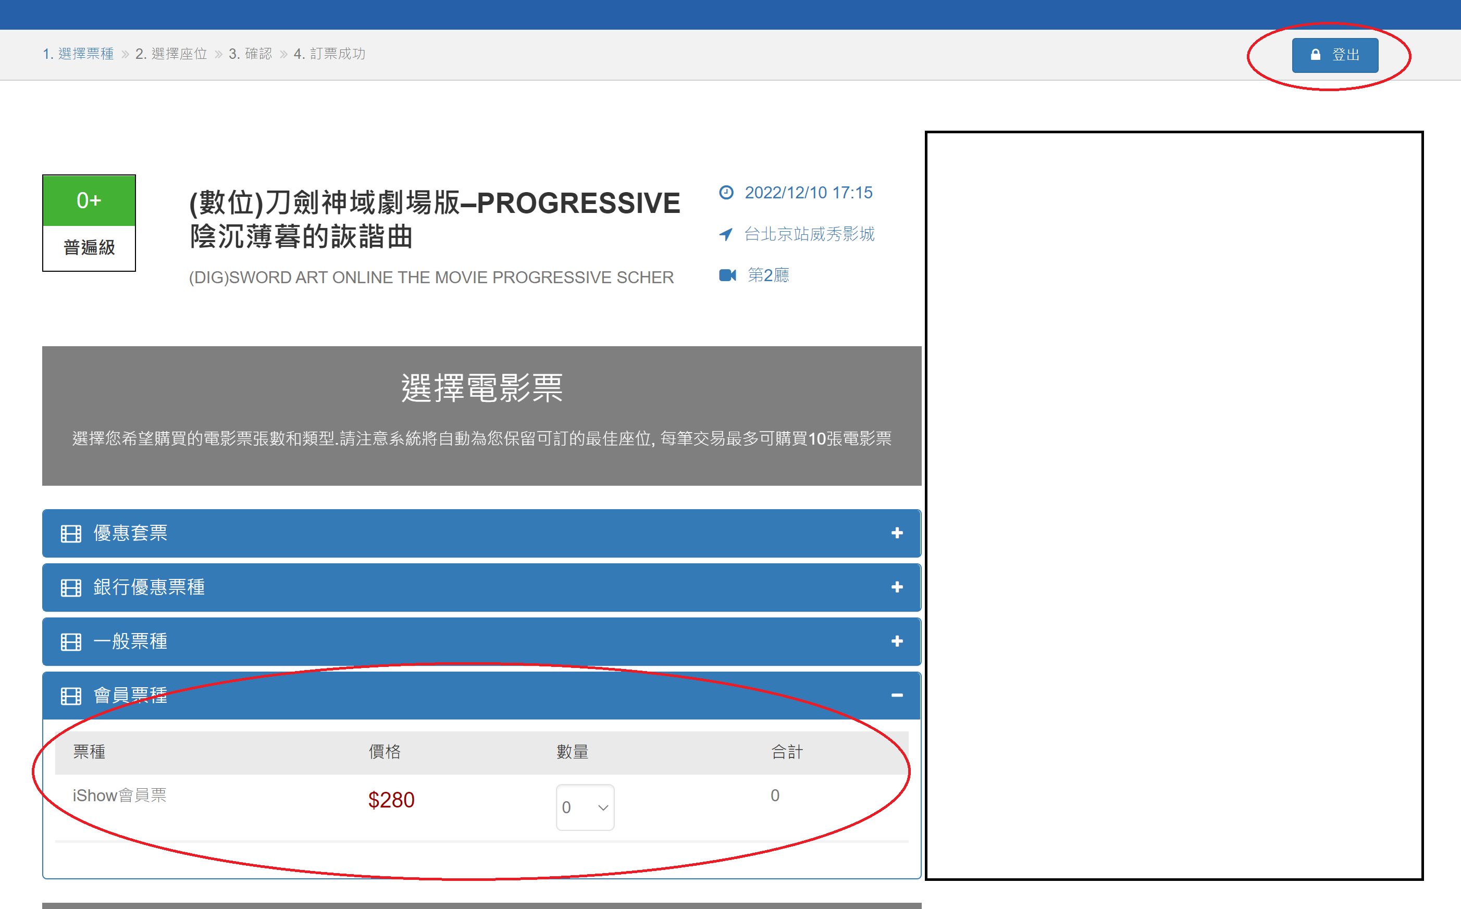This screenshot has height=909, width=1461.
Task: Open iShow會員票 quantity dropdown
Action: pos(585,807)
